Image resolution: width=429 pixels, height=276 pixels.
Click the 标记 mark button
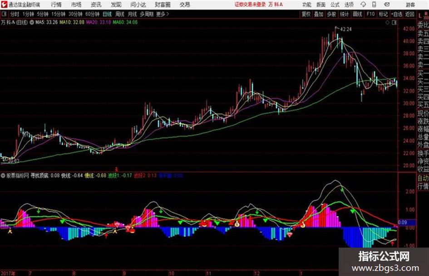coord(383,14)
